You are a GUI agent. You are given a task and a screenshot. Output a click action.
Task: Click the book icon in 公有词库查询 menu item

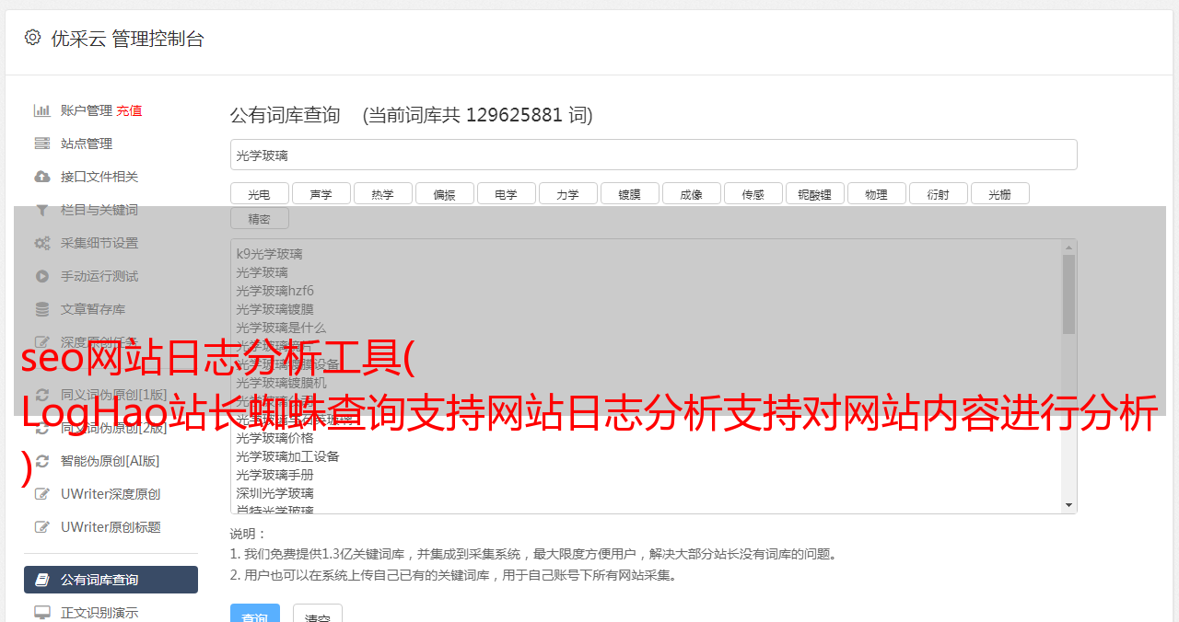tap(42, 580)
